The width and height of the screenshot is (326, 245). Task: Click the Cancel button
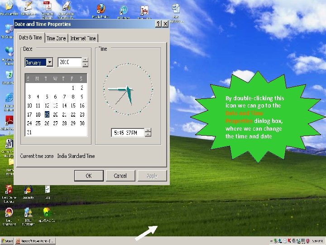pyautogui.click(x=120, y=176)
